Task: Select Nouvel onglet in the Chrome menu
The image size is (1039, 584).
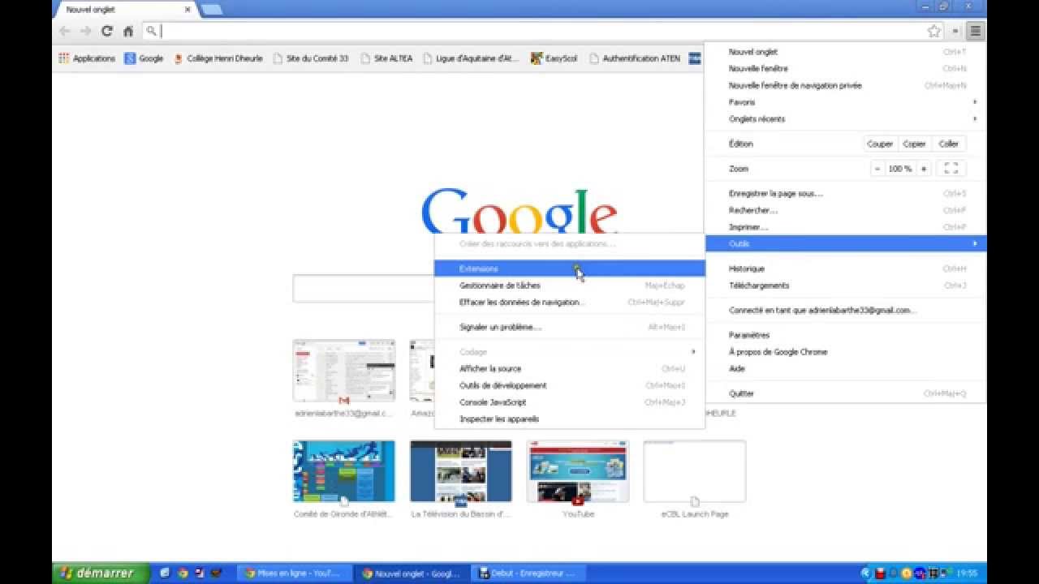Action: pyautogui.click(x=845, y=52)
